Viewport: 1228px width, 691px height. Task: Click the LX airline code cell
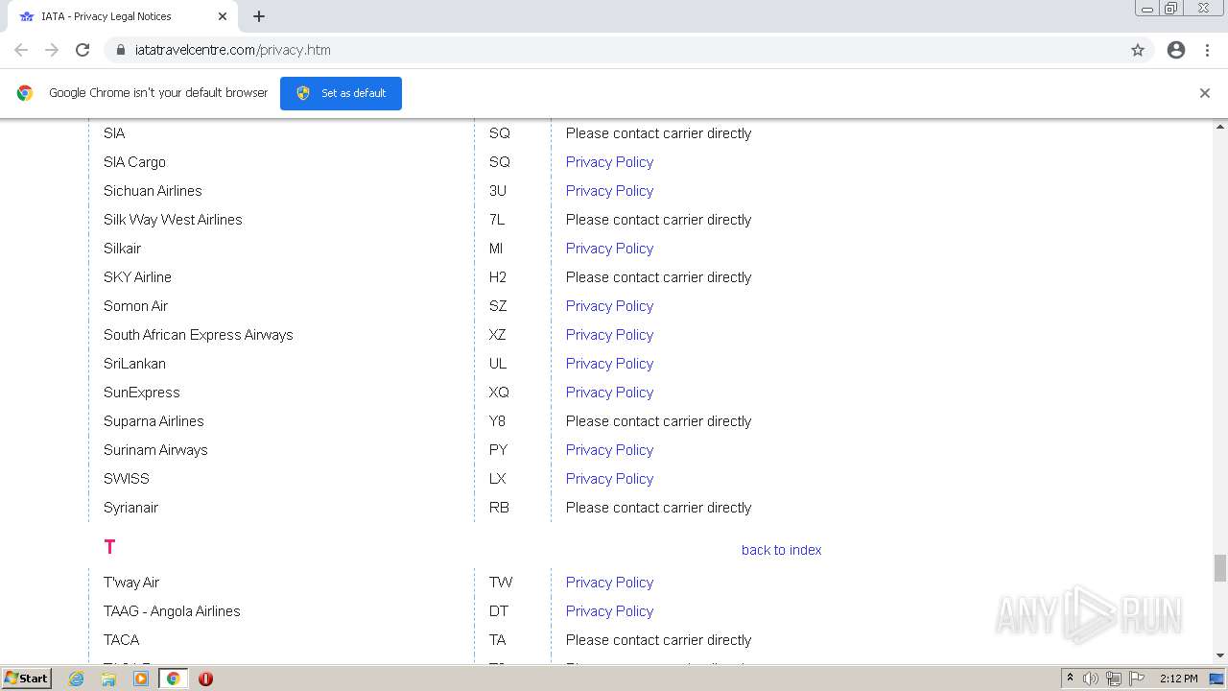498,479
